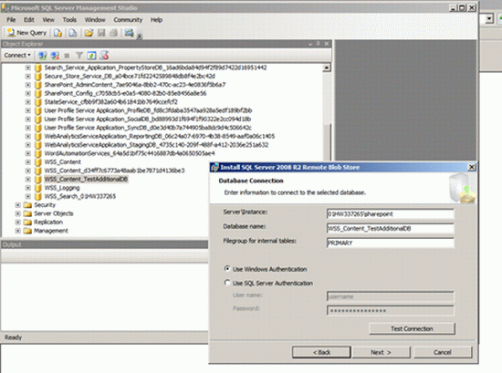This screenshot has height=373, width=502.
Task: Select Use Windows Authentication radio button
Action: click(x=227, y=269)
